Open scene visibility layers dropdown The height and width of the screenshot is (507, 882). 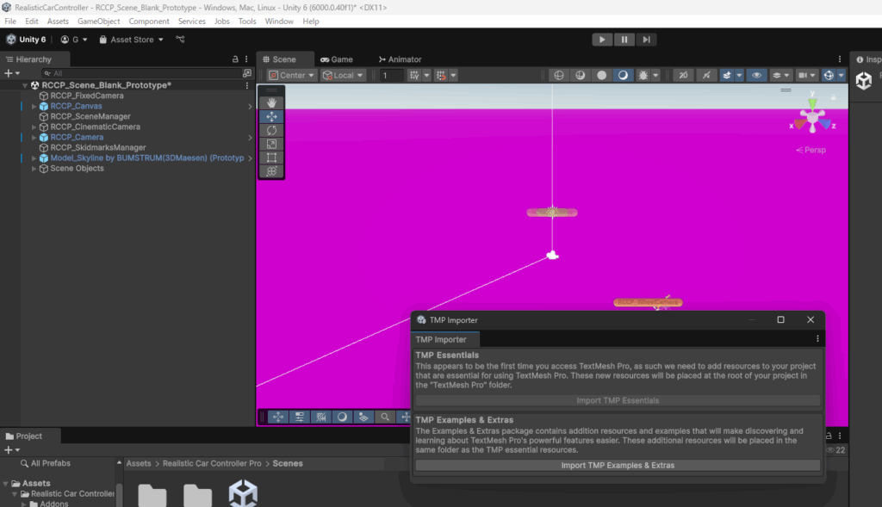[x=780, y=76]
